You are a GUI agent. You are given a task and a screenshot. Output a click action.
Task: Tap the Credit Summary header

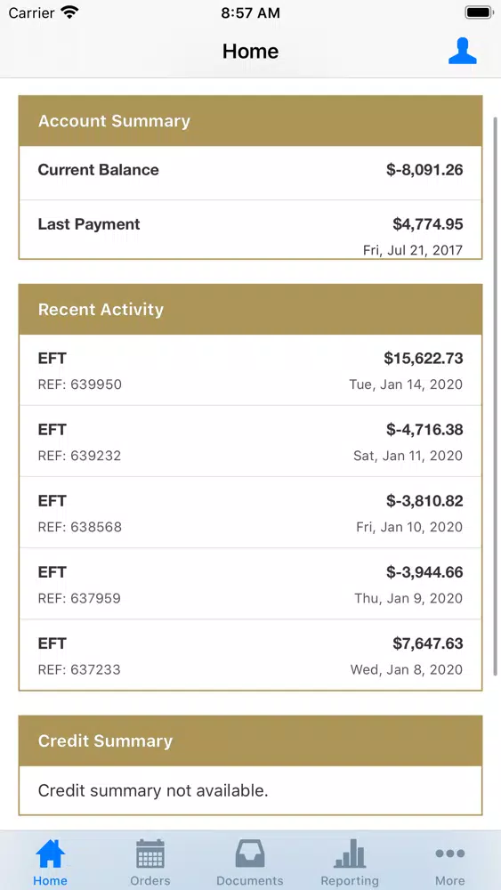[x=250, y=740]
